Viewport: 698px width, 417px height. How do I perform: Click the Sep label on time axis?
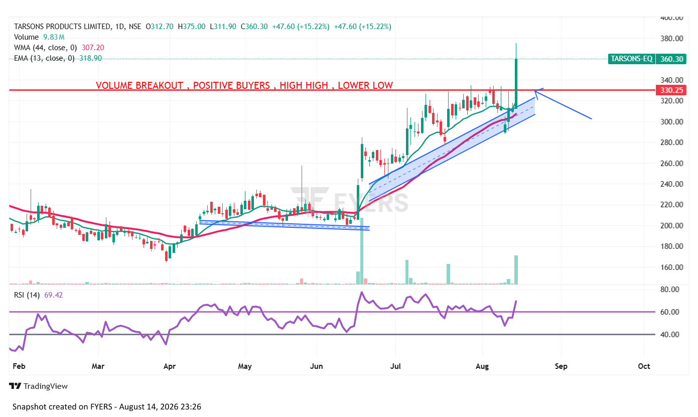562,366
